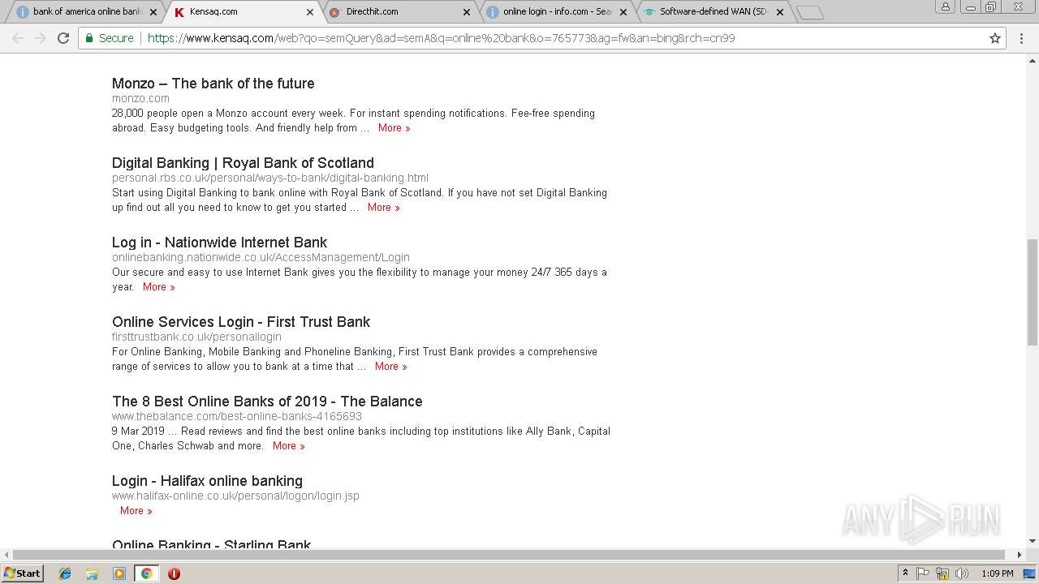Close the Software-defined WAN tab

click(x=780, y=12)
